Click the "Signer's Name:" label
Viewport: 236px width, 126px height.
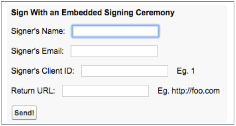pyautogui.click(x=38, y=31)
